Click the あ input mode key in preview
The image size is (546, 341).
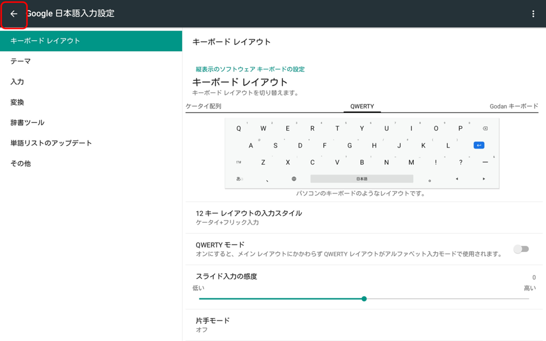pos(239,179)
